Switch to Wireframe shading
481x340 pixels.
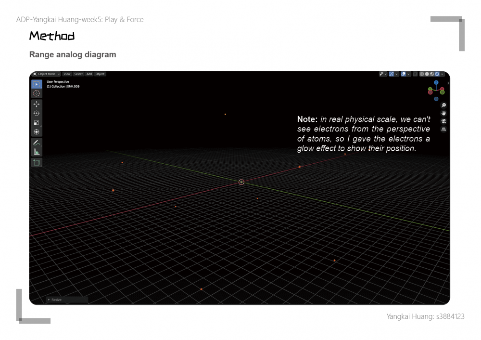click(422, 74)
